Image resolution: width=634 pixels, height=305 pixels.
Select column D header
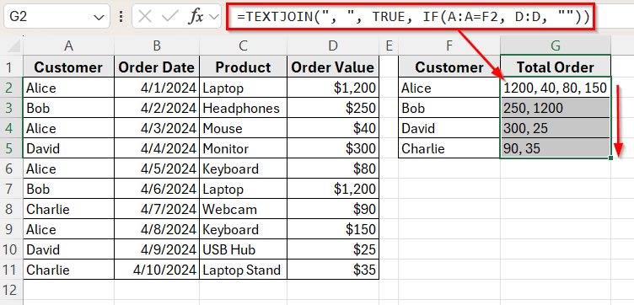[x=333, y=45]
